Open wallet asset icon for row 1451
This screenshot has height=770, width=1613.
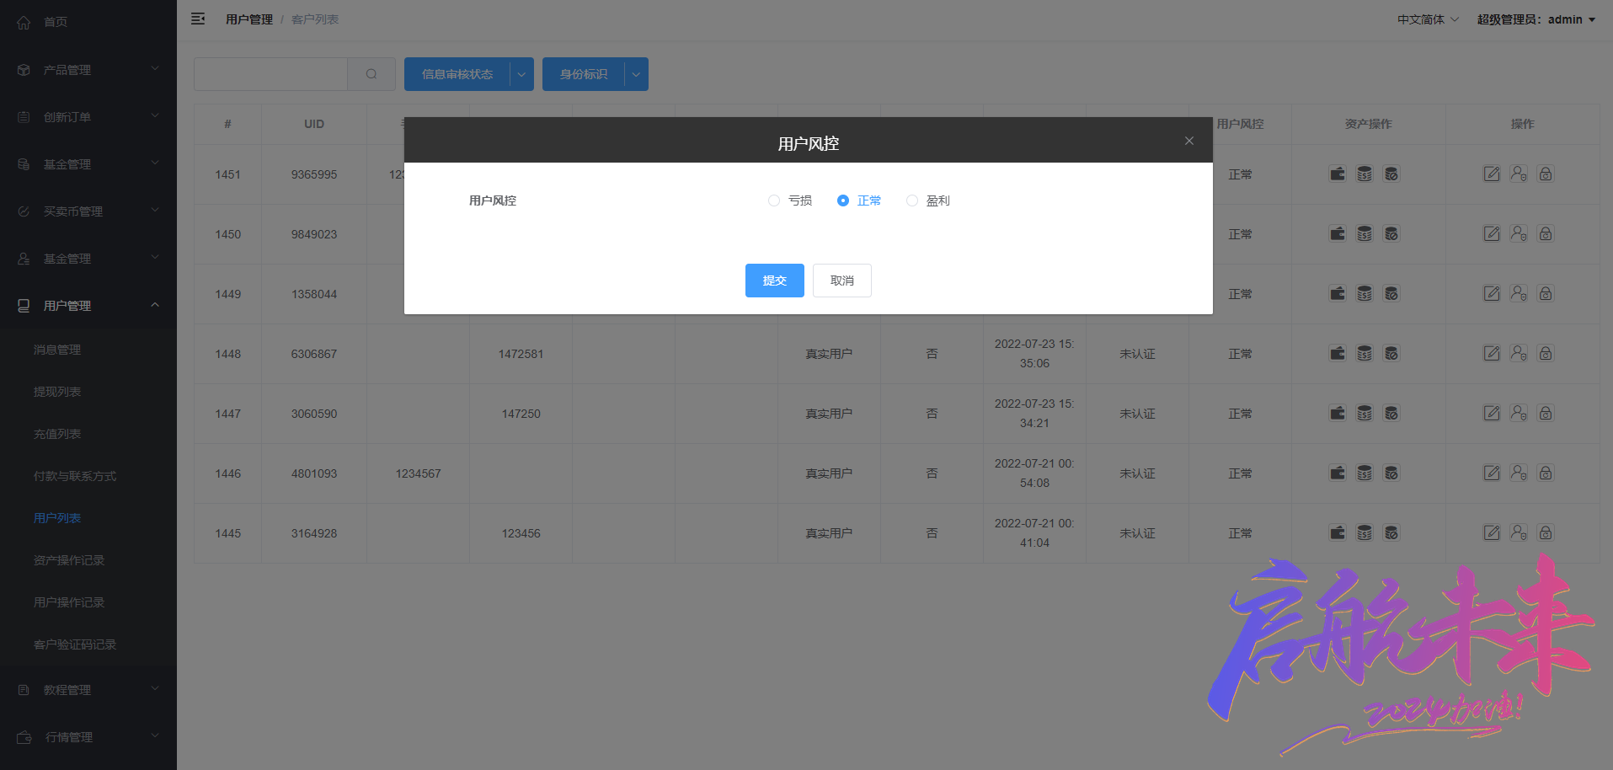coord(1338,174)
